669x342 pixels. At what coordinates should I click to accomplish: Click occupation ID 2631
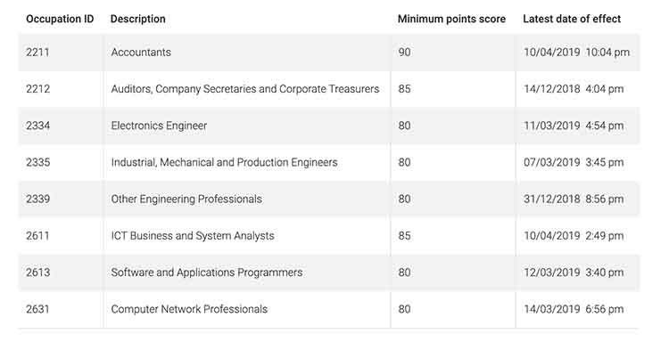(37, 309)
